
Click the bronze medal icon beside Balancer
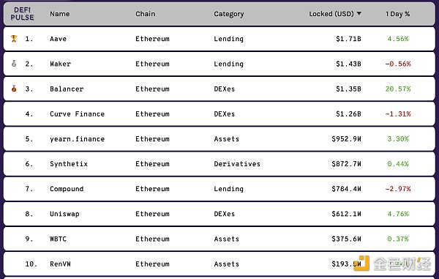[x=14, y=89]
